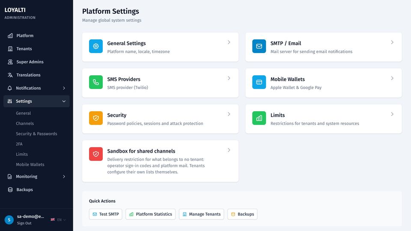
Task: Click the green bar-chart Limits icon
Action: [x=259, y=118]
